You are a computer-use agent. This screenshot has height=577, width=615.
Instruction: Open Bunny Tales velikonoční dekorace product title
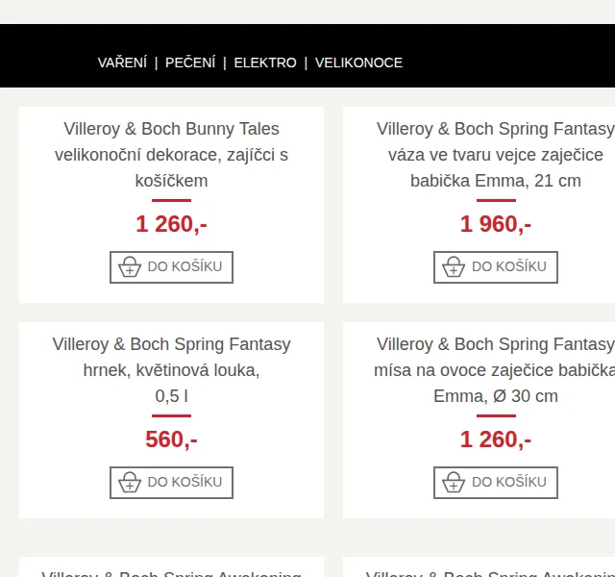point(171,155)
